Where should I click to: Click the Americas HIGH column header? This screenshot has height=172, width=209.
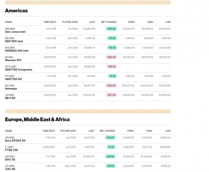coord(150,22)
